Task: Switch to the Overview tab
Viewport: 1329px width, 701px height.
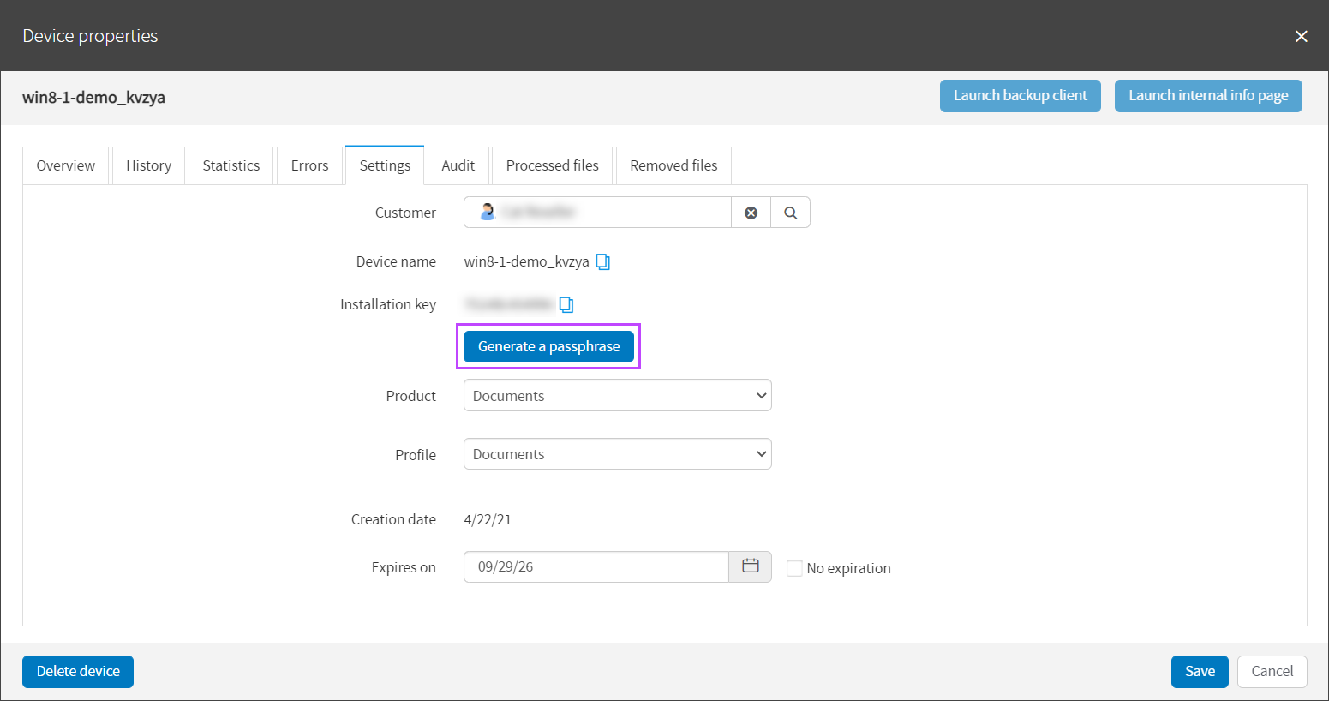Action: pos(66,165)
